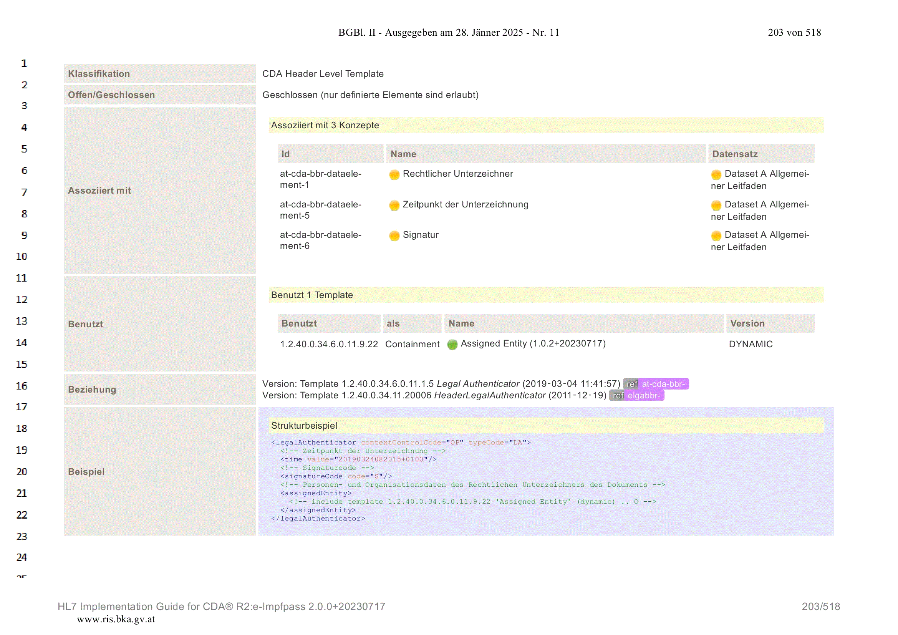The height and width of the screenshot is (635, 898).
Task: Click the Signatur concept name
Action: [x=421, y=235]
